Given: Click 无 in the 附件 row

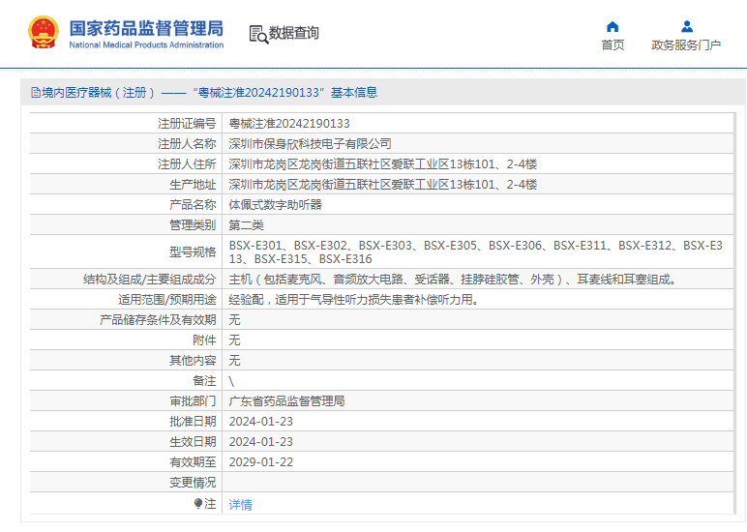Looking at the screenshot, I should point(234,340).
